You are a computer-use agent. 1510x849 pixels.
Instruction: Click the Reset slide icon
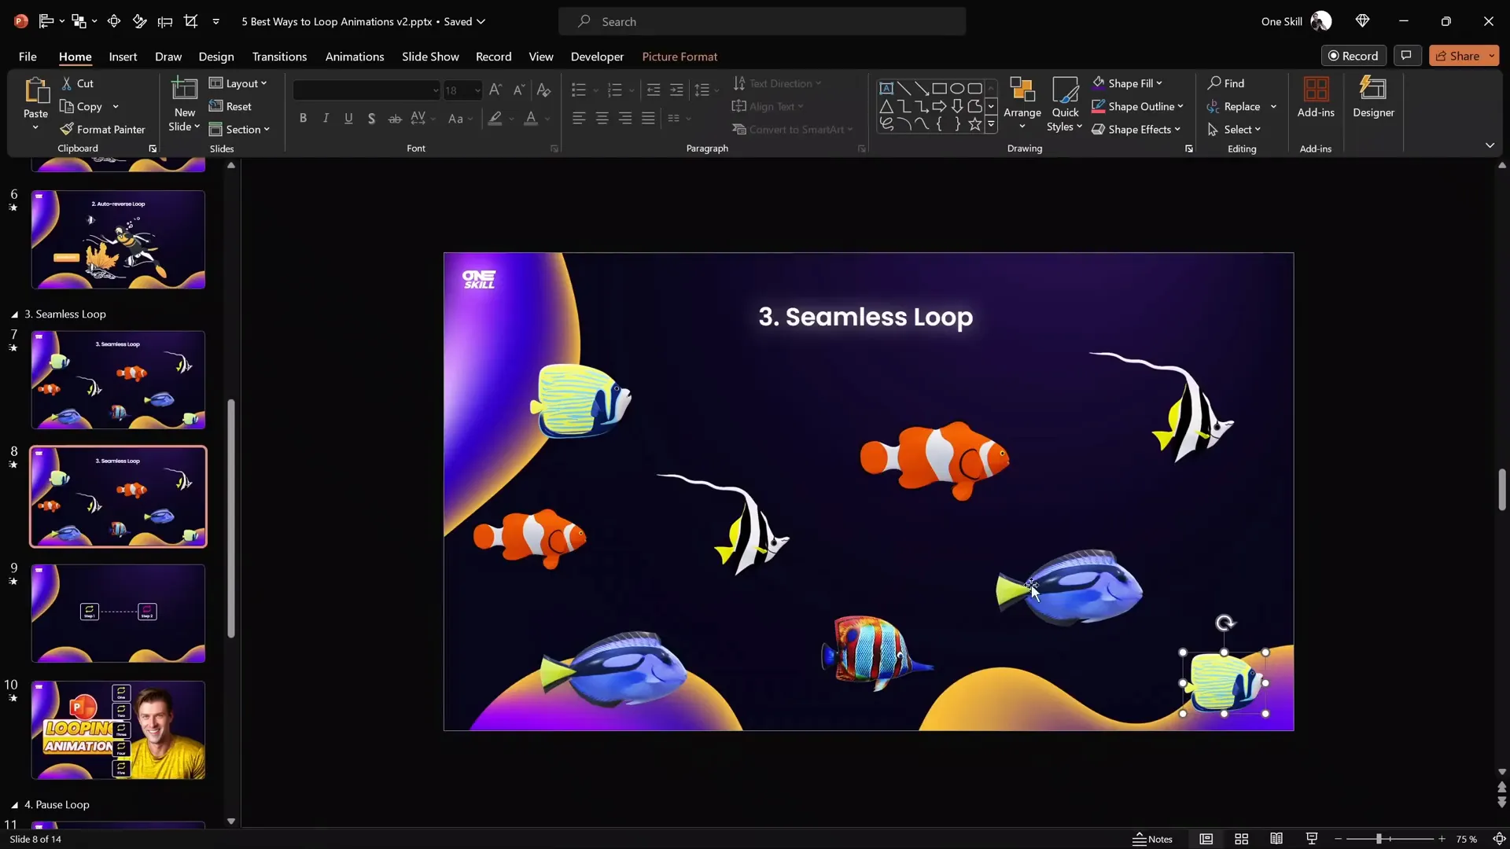[215, 106]
